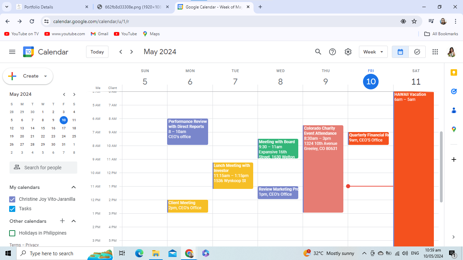The width and height of the screenshot is (463, 260).
Task: Open Performance Review with Direct Reports event
Action: [x=188, y=132]
